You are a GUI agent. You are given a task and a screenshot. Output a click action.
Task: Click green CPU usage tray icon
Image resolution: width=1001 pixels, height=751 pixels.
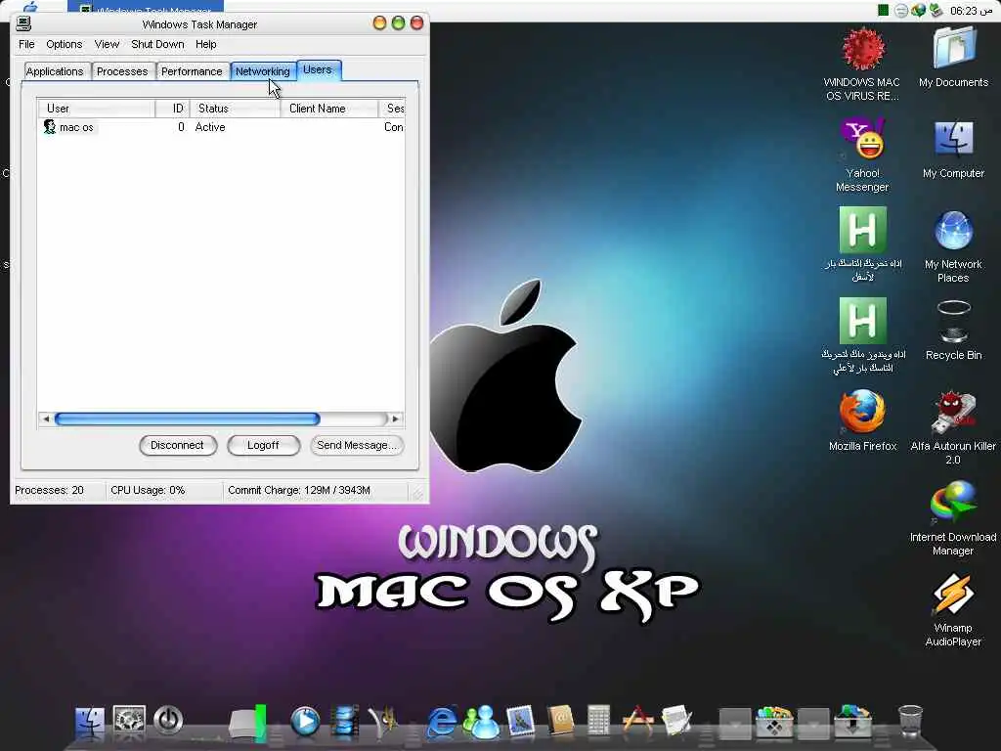[883, 10]
